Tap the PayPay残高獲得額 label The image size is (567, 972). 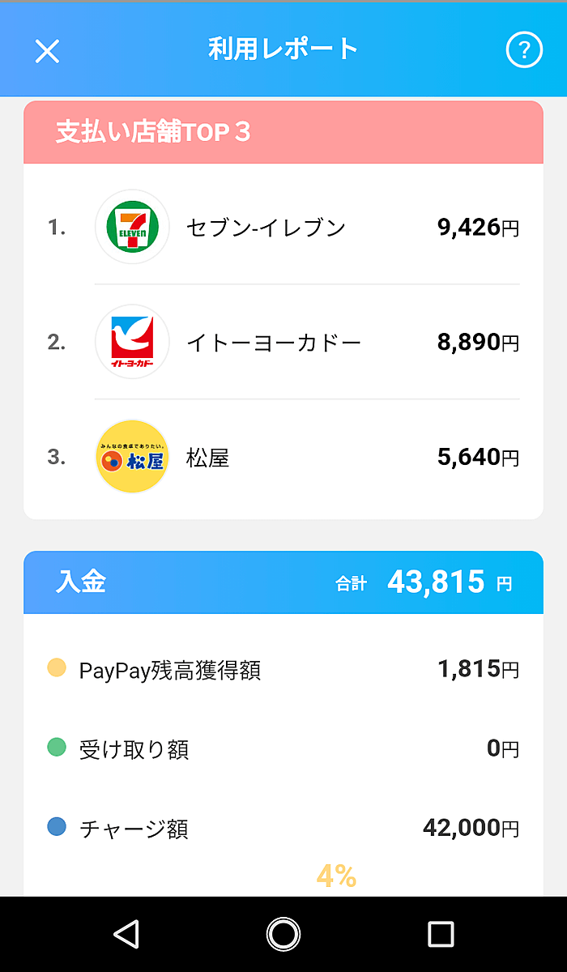pos(170,671)
